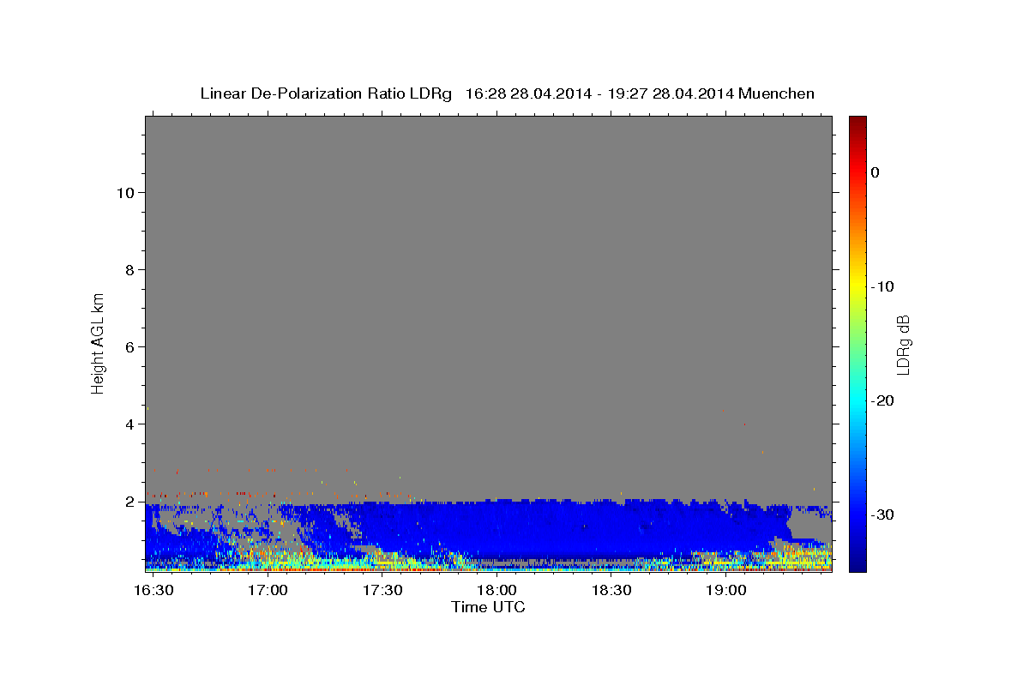This screenshot has width=1029, height=686.
Task: Click the height tick label 6
Action: click(129, 347)
